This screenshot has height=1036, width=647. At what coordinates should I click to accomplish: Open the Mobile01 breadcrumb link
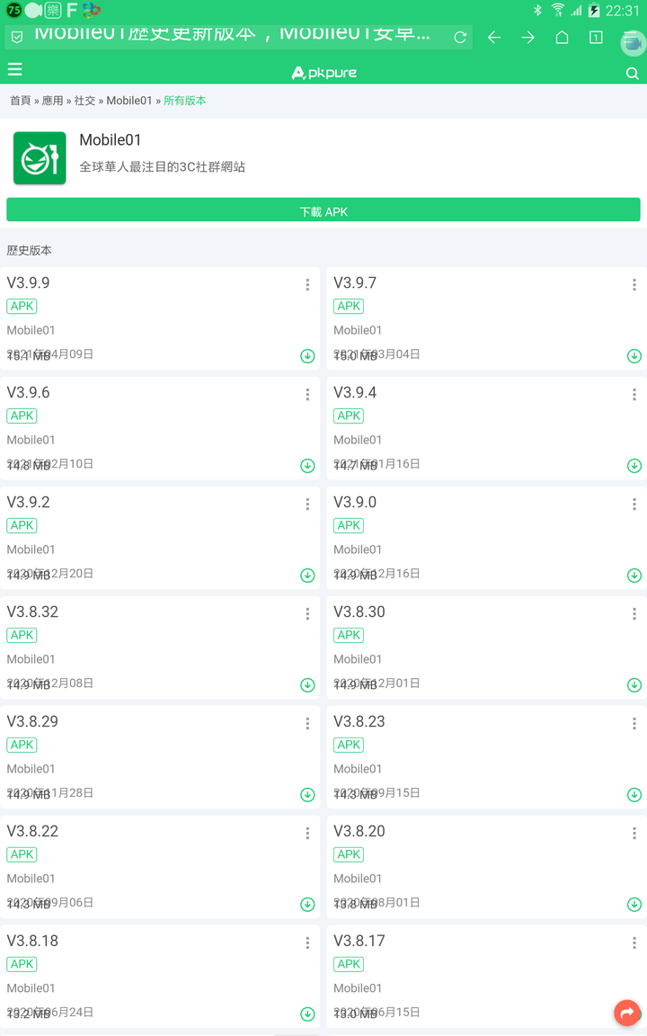pyautogui.click(x=129, y=101)
